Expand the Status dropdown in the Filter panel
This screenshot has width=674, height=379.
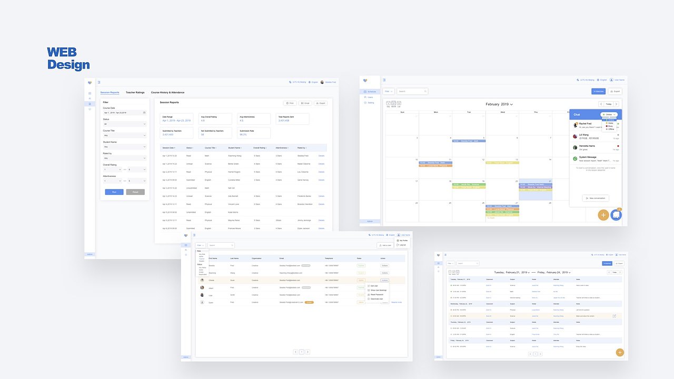pyautogui.click(x=125, y=124)
